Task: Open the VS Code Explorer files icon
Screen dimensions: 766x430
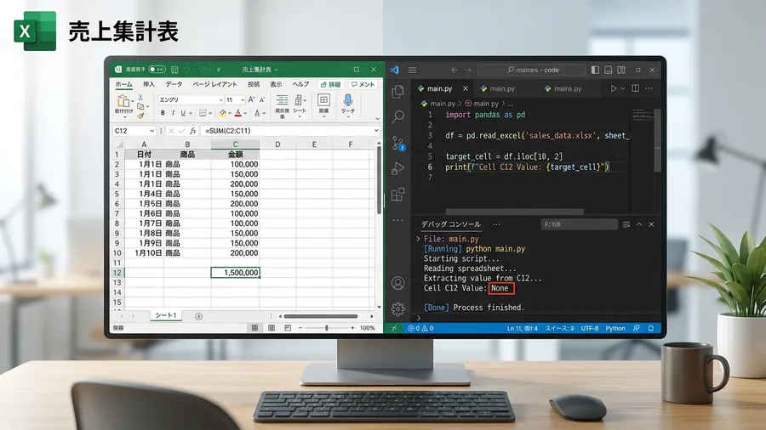Action: tap(398, 91)
